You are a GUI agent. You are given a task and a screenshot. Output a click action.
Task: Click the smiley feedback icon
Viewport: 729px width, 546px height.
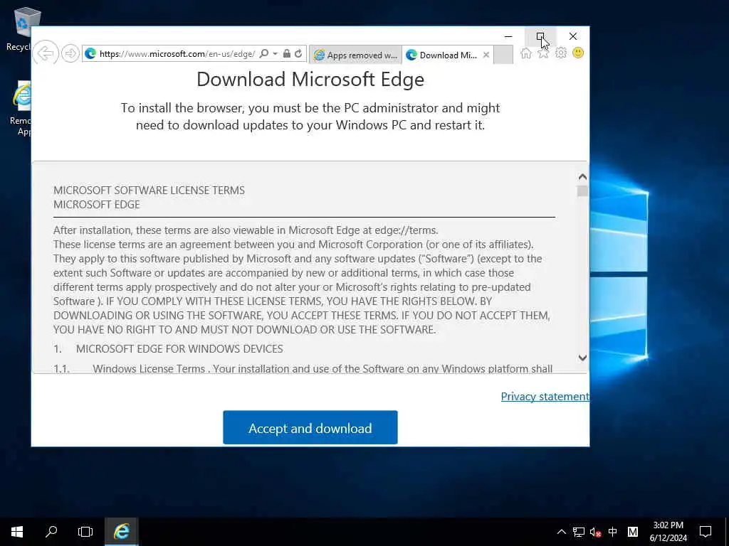pyautogui.click(x=578, y=53)
